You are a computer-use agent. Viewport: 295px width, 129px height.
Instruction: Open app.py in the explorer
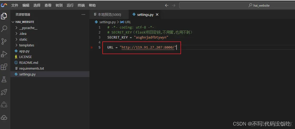click(50, 51)
